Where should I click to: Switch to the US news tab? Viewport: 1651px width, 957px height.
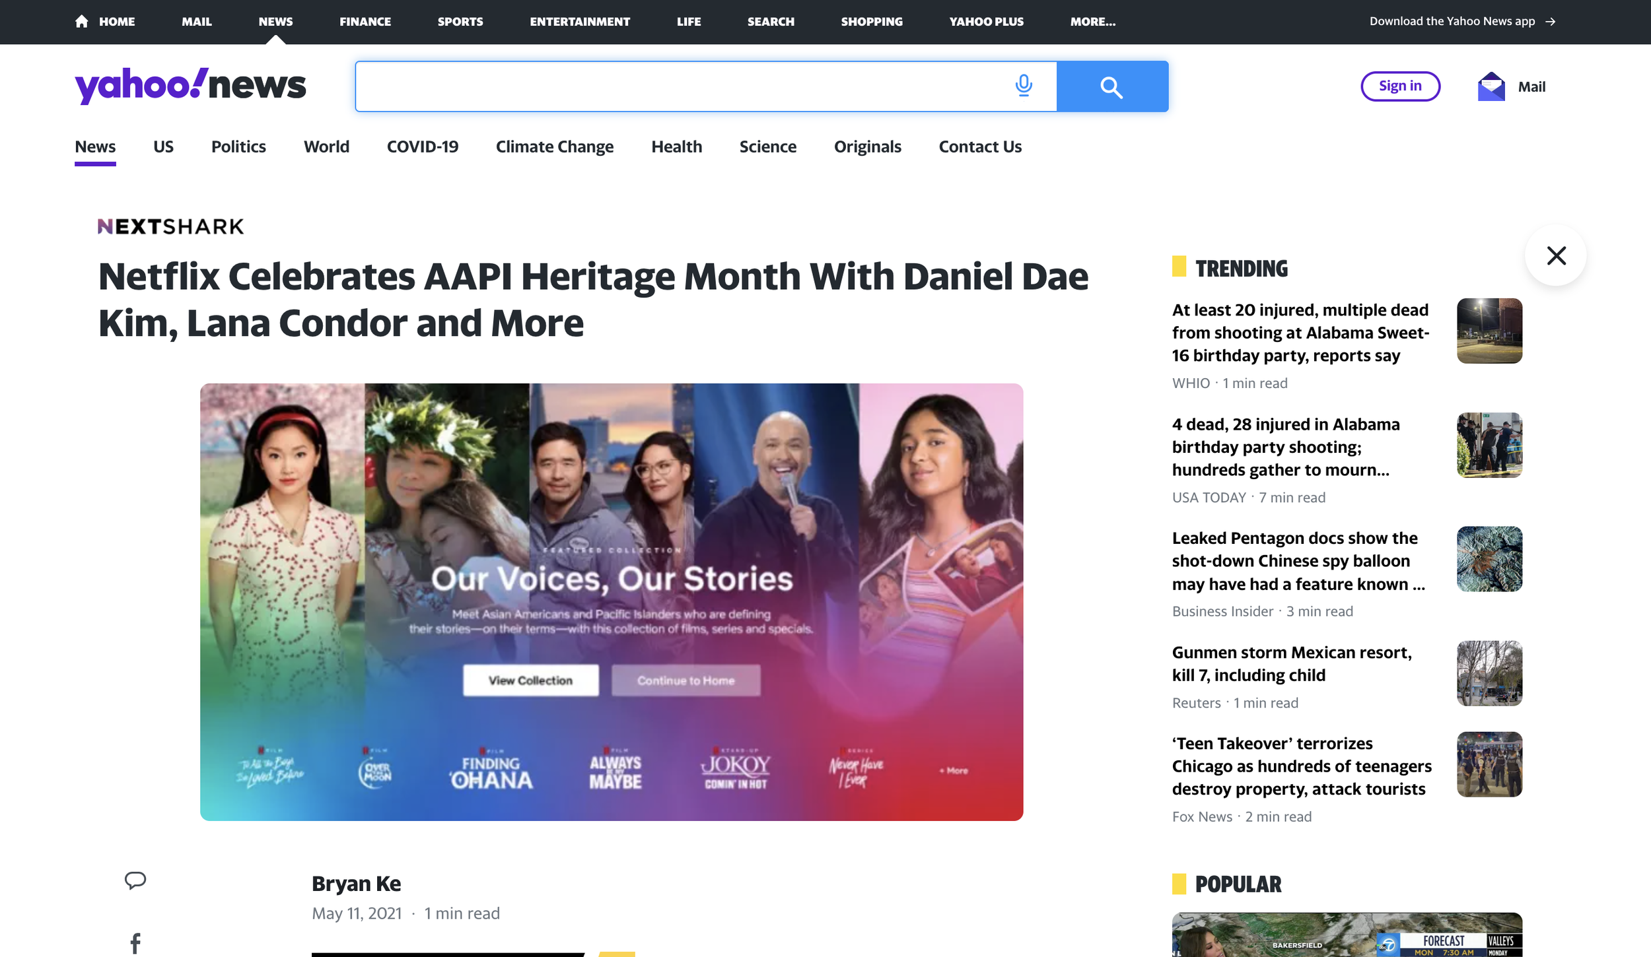(x=163, y=147)
